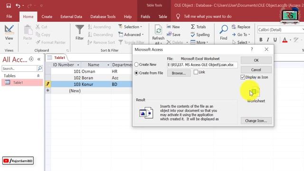Click Cancel in the dialog
This screenshot has height=171, width=304.
point(256,70)
